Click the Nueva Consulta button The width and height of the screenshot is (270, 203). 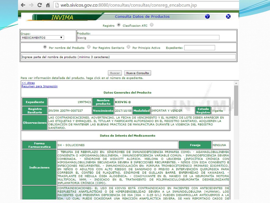[138, 73]
